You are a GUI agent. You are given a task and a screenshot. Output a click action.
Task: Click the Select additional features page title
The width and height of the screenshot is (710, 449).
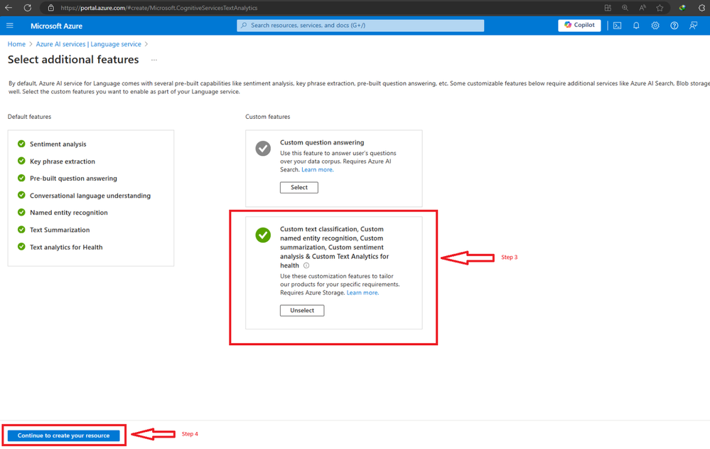pos(73,59)
